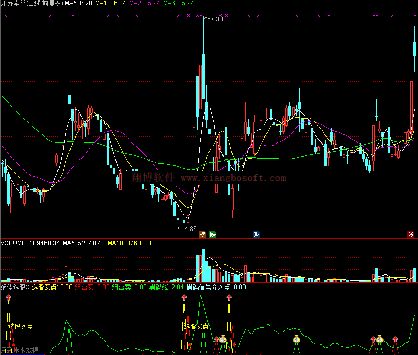The height and width of the screenshot is (355, 418).
Task: Click the rightmost money bag signal icon
Action: (380, 339)
